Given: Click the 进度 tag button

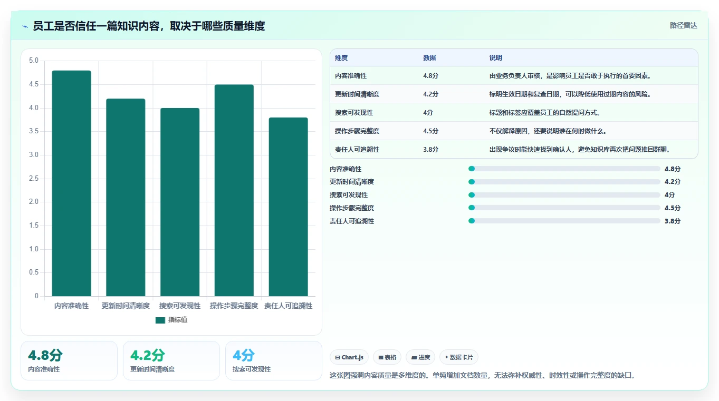Looking at the screenshot, I should (420, 357).
